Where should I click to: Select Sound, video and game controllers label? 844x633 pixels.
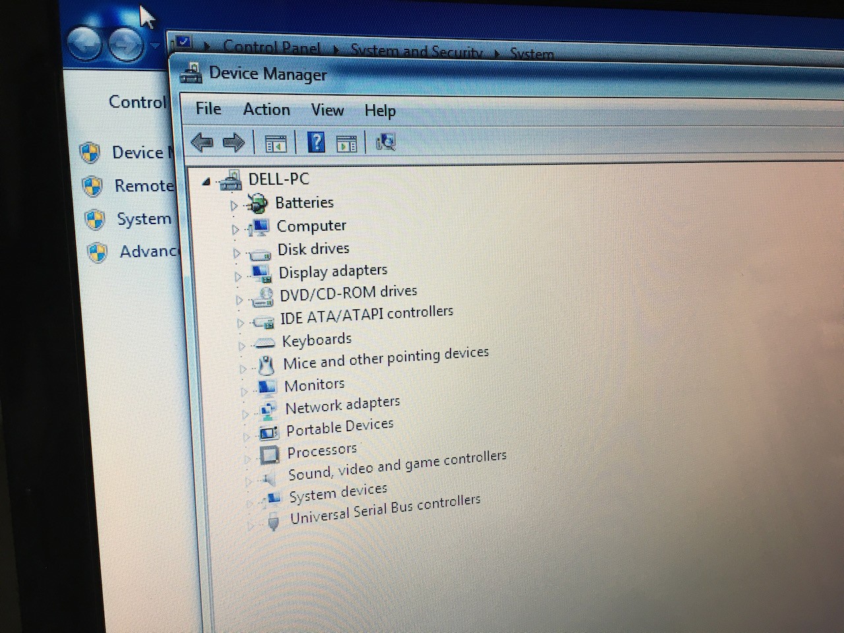click(x=397, y=465)
